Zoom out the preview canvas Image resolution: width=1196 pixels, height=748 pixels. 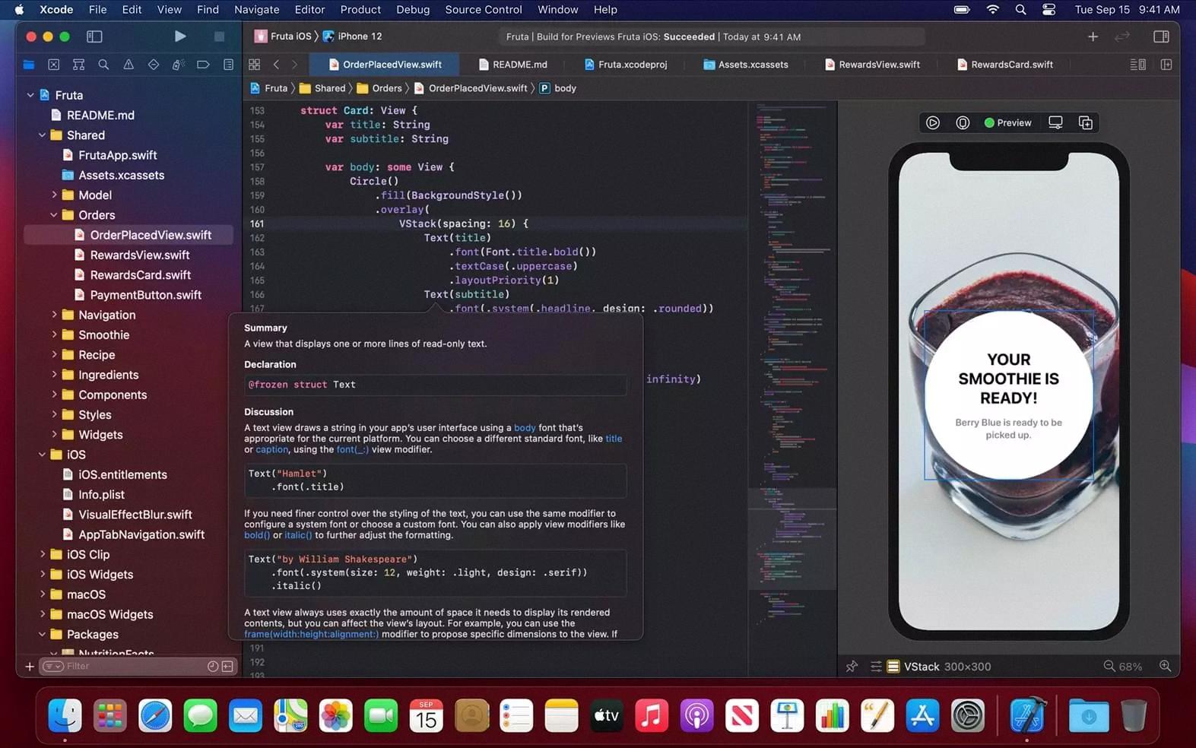[x=1109, y=667]
